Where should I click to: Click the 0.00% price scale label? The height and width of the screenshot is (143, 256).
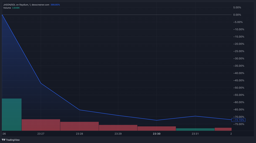pos(237,15)
